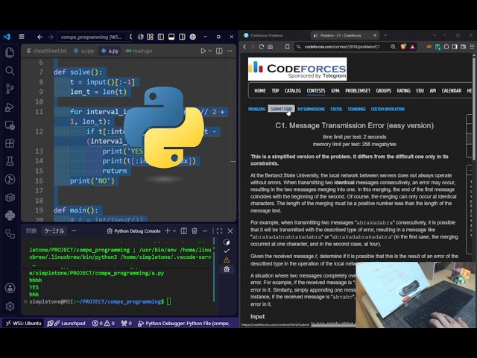The width and height of the screenshot is (477, 358).
Task: Open the run button dropdown arrow
Action: pos(210,51)
